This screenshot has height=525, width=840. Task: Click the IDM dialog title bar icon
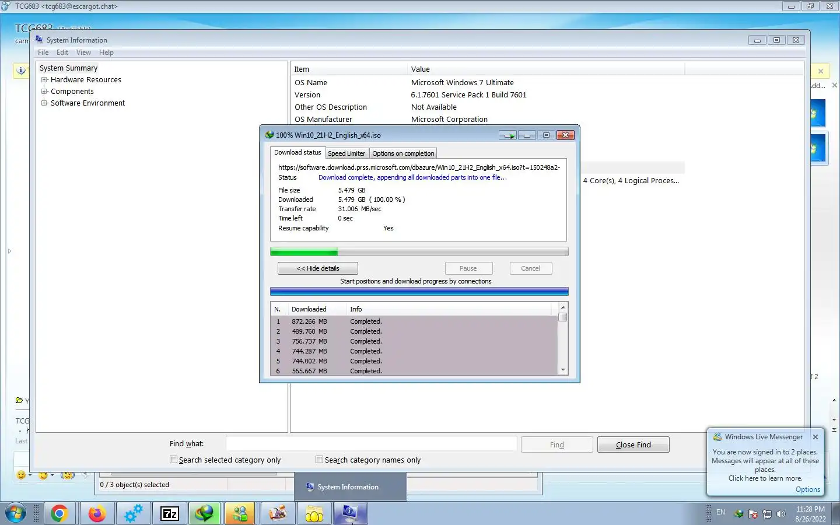(269, 135)
